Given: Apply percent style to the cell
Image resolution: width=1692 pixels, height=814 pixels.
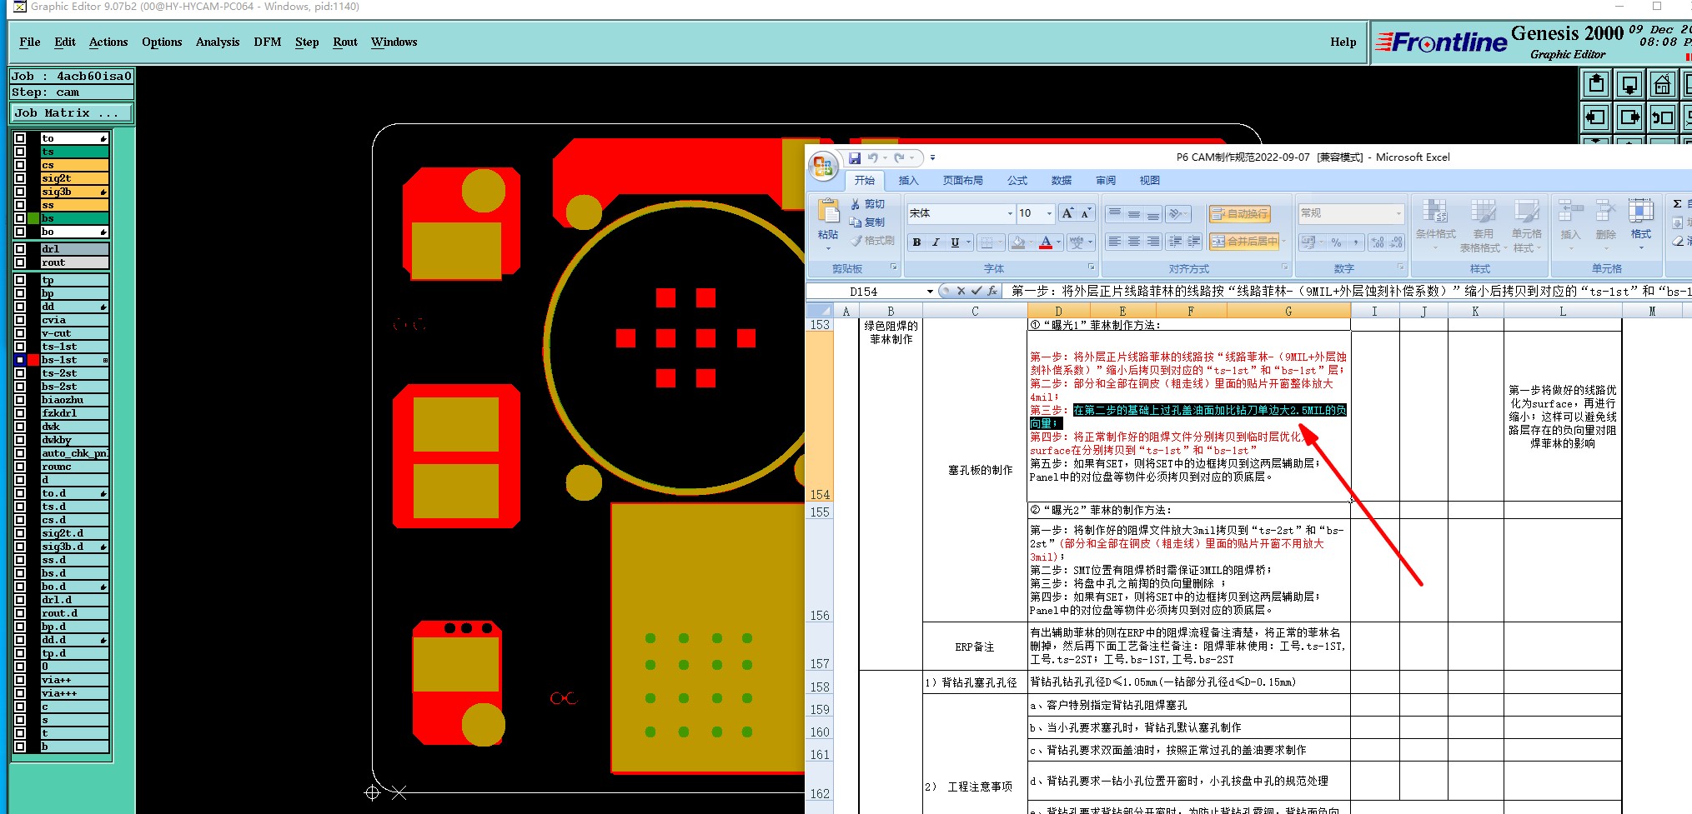Looking at the screenshot, I should (1336, 242).
